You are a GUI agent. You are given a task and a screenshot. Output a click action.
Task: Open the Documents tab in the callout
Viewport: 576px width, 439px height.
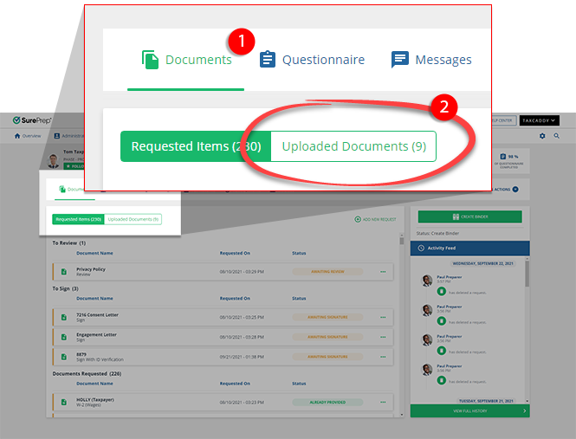point(187,60)
